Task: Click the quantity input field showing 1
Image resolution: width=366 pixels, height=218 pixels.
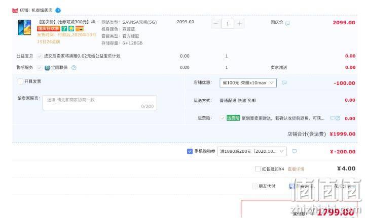Action: [x=228, y=24]
